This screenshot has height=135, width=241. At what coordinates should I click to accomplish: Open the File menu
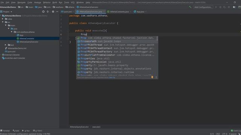[x=2, y=3]
